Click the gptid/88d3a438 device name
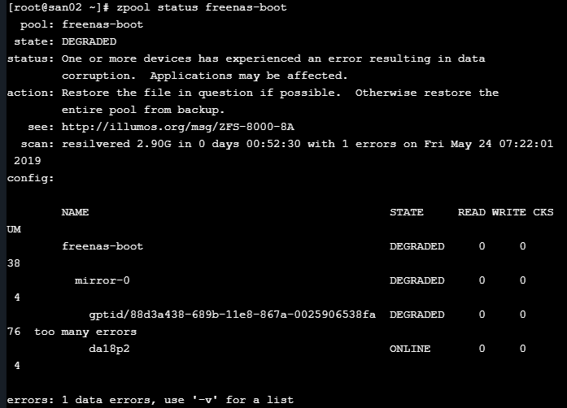Image resolution: width=567 pixels, height=408 pixels. point(232,315)
